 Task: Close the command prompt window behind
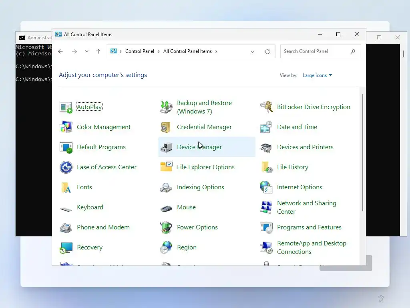[x=398, y=37]
